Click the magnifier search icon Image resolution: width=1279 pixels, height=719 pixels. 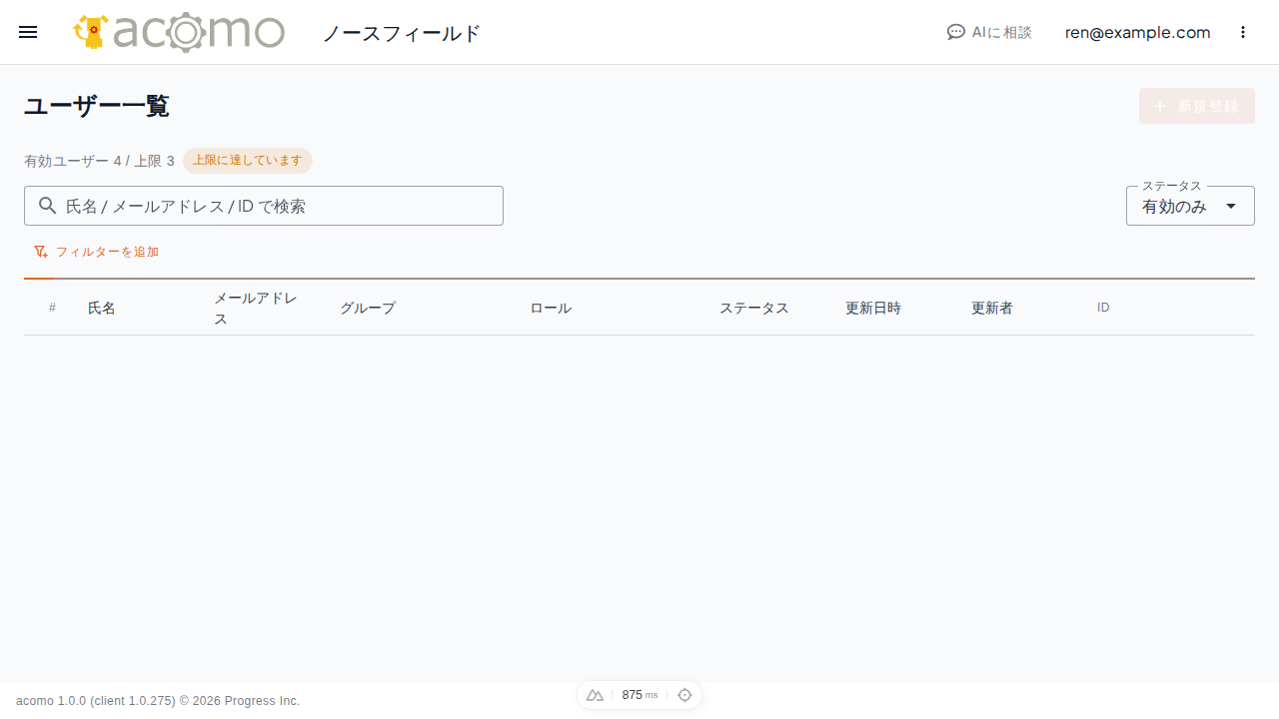pos(47,206)
